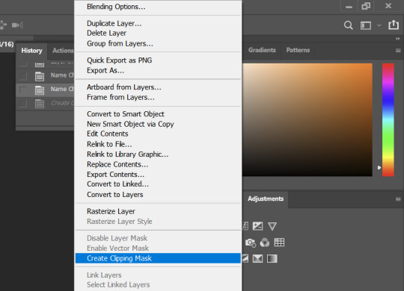Set history brush source on unhighlighted Name Ch row
This screenshot has height=291, width=404.
23,76
